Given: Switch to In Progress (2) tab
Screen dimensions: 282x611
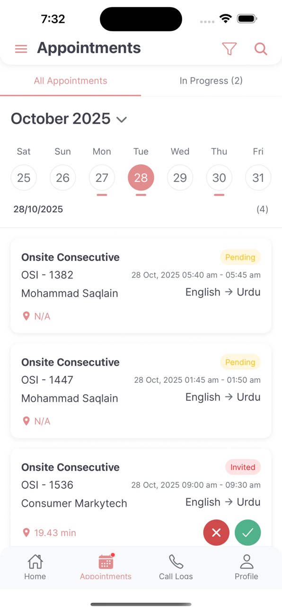Looking at the screenshot, I should (211, 81).
